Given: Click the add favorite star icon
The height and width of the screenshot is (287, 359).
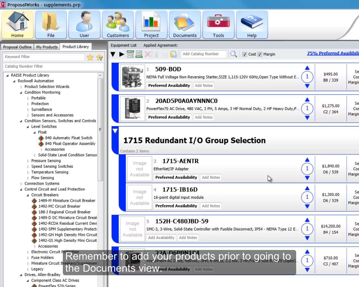Looking at the screenshot, I should (99, 57).
